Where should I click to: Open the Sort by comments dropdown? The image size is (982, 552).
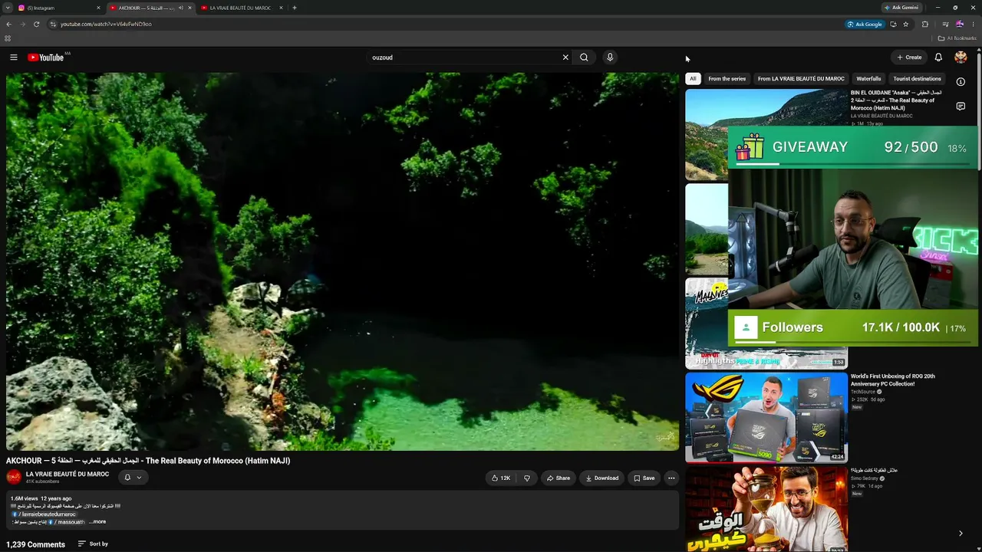[93, 544]
